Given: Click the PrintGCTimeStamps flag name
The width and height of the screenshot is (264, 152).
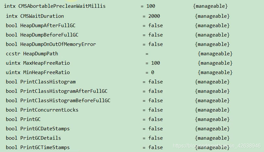Looking at the screenshot, I should tap(45, 147).
